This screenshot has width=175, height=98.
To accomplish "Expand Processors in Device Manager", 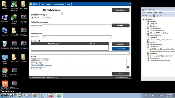I will click(146, 54).
